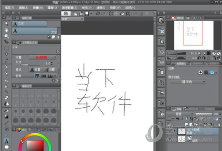Toggle the lock layer icon
The width and height of the screenshot is (222, 151).
click(191, 119)
